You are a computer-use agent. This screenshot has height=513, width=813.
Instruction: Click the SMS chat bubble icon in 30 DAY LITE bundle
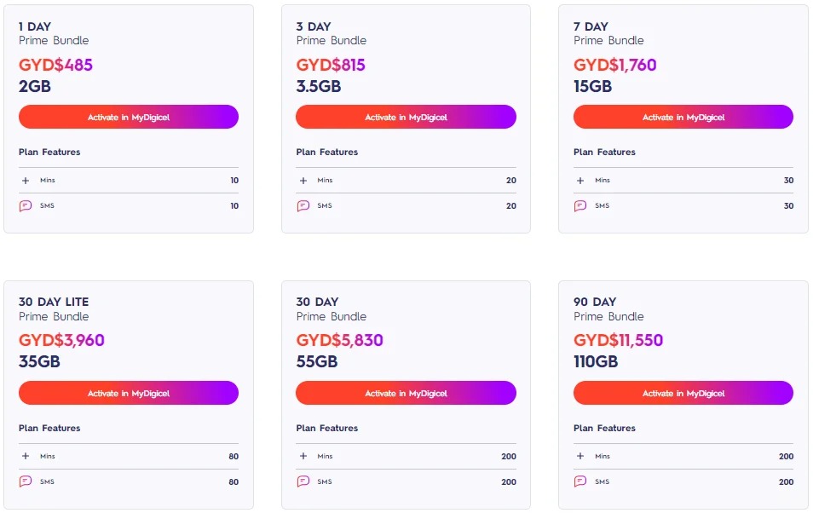(26, 481)
